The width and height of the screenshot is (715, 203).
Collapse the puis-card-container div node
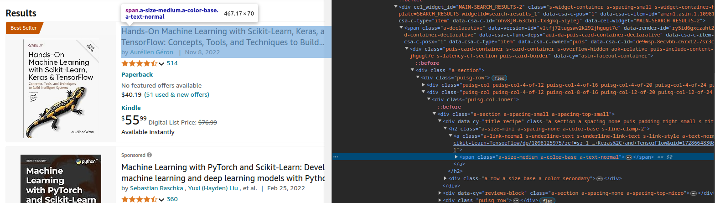(x=407, y=49)
